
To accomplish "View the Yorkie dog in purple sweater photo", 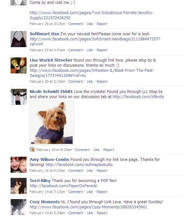I will click(52, 123).
